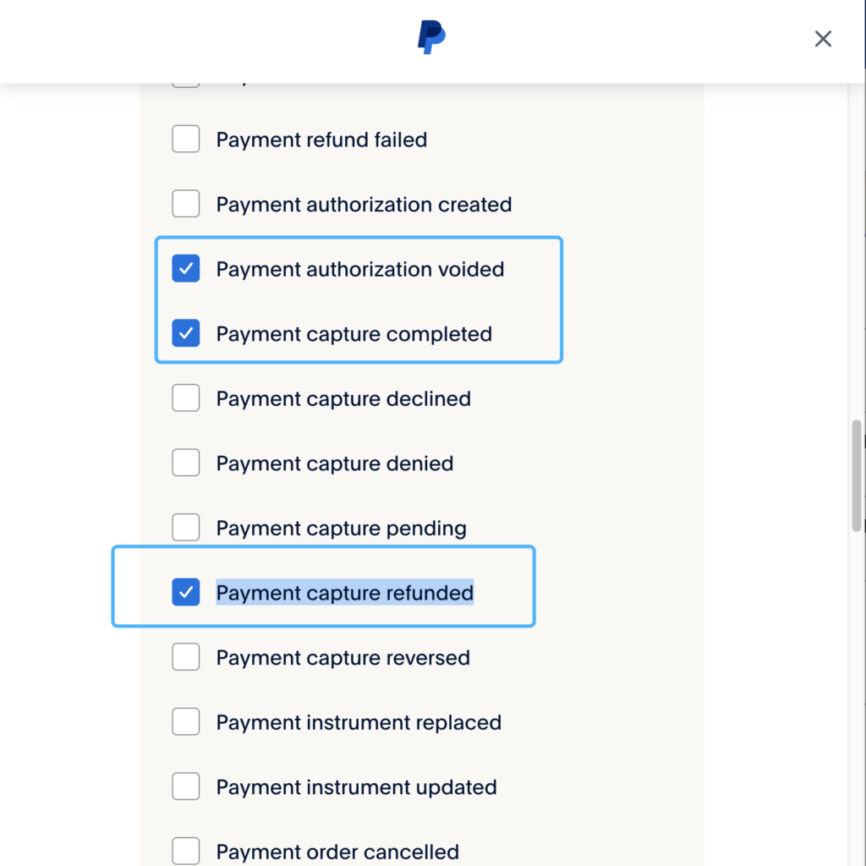Enable Payment capture pending event
This screenshot has height=866, width=866.
pyautogui.click(x=186, y=528)
